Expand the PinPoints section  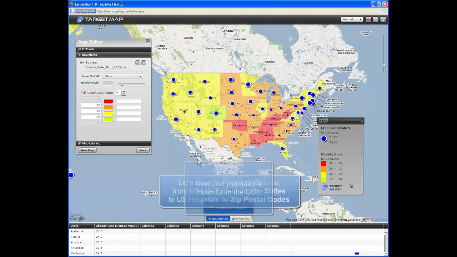114,49
